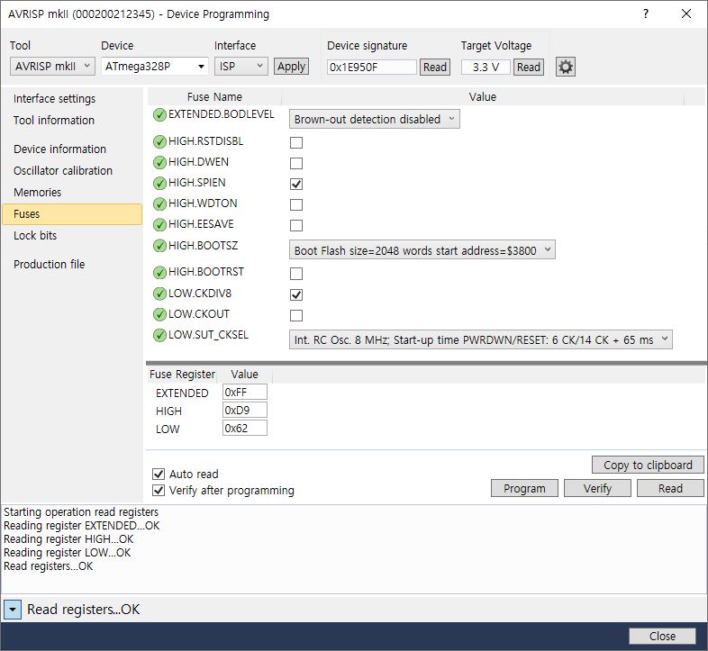The image size is (708, 651).
Task: Click the Device signature field 0x1E950F
Action: [x=371, y=68]
